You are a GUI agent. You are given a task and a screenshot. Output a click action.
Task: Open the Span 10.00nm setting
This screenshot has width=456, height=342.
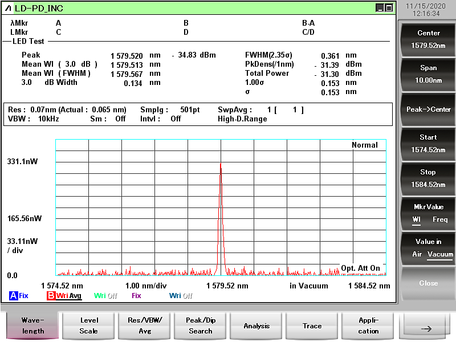[428, 74]
